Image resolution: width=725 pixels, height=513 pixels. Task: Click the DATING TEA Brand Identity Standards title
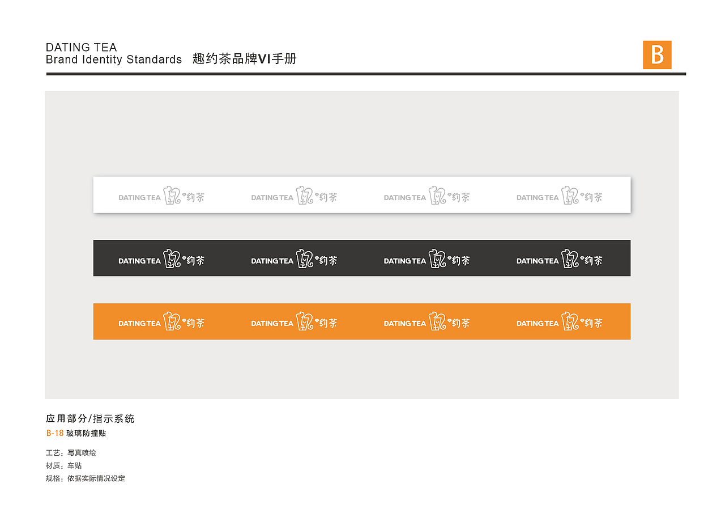click(113, 53)
